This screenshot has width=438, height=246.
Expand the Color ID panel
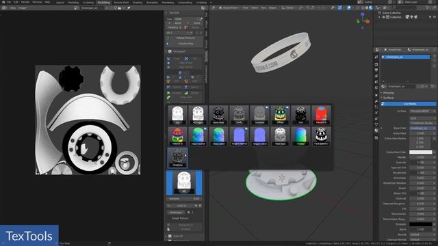click(178, 236)
